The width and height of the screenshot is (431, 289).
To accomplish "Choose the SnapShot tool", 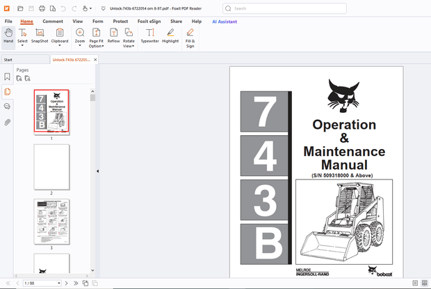I will click(40, 35).
